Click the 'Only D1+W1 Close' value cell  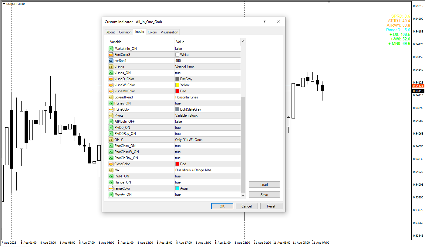coord(207,140)
